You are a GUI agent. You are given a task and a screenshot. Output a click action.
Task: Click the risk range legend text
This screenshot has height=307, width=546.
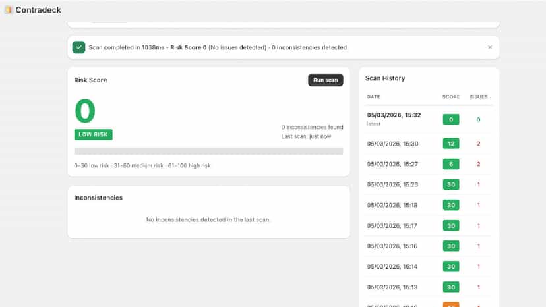[x=142, y=165]
